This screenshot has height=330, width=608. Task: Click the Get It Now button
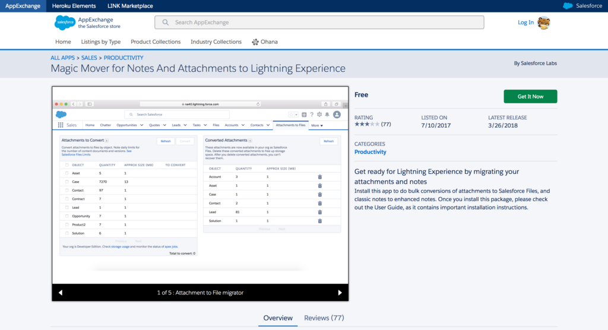(530, 97)
